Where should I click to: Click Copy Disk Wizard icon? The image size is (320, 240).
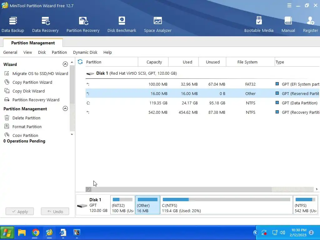pyautogui.click(x=7, y=91)
